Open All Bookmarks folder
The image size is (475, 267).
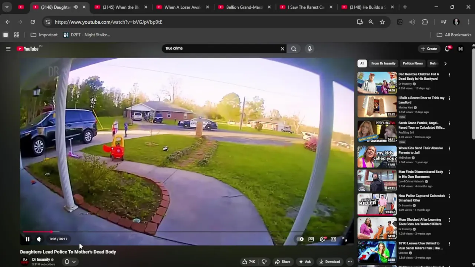click(x=454, y=35)
